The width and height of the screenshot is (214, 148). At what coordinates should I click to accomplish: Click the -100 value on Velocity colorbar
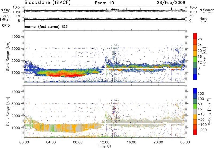[x=202, y=125]
